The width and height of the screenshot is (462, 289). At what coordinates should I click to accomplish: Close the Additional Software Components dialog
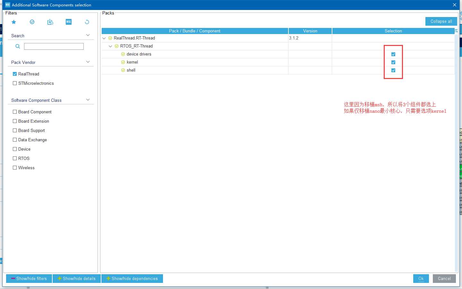point(455,5)
